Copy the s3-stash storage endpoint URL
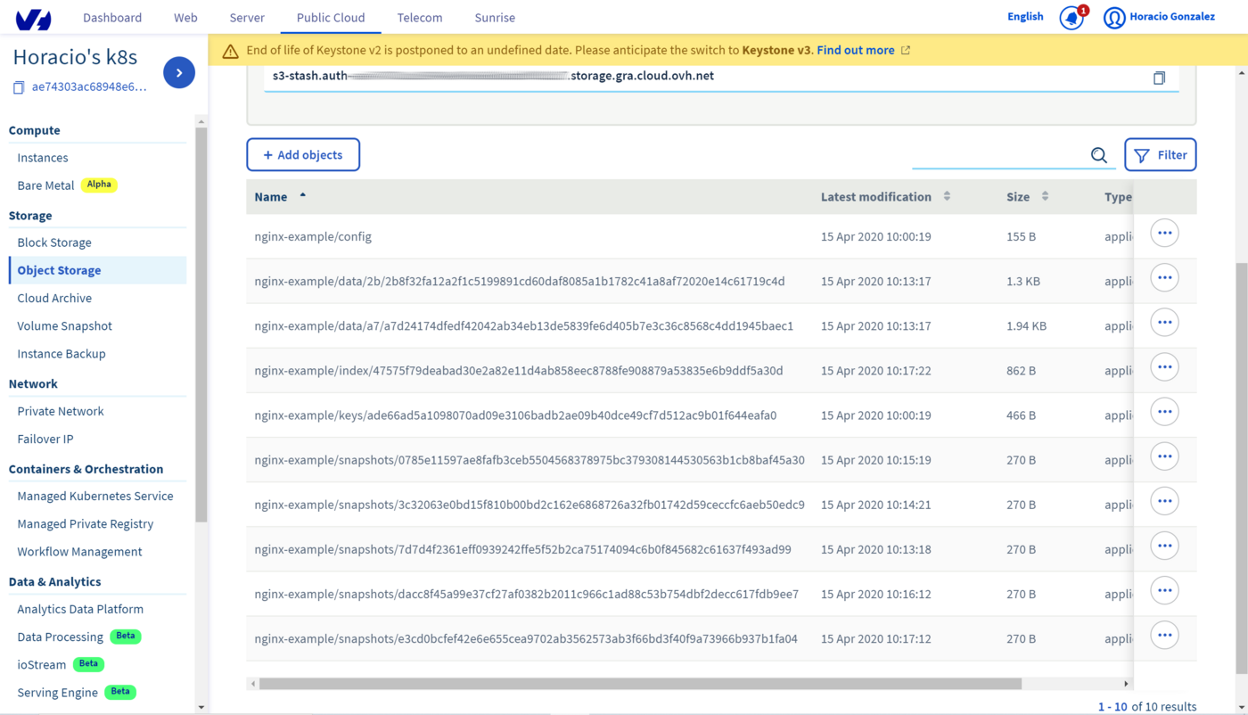The height and width of the screenshot is (715, 1248). [1159, 78]
